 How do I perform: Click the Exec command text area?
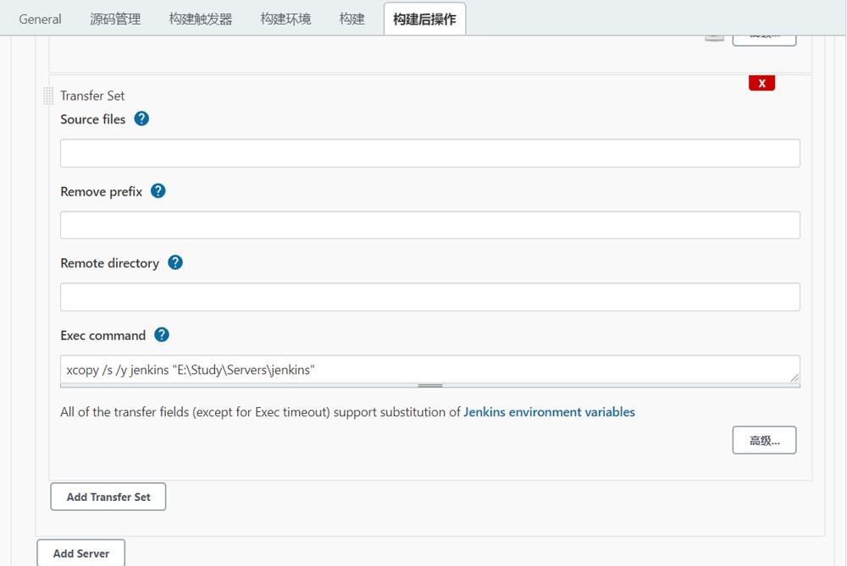430,370
